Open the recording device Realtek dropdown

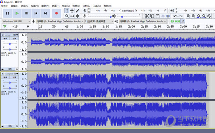click(60, 21)
